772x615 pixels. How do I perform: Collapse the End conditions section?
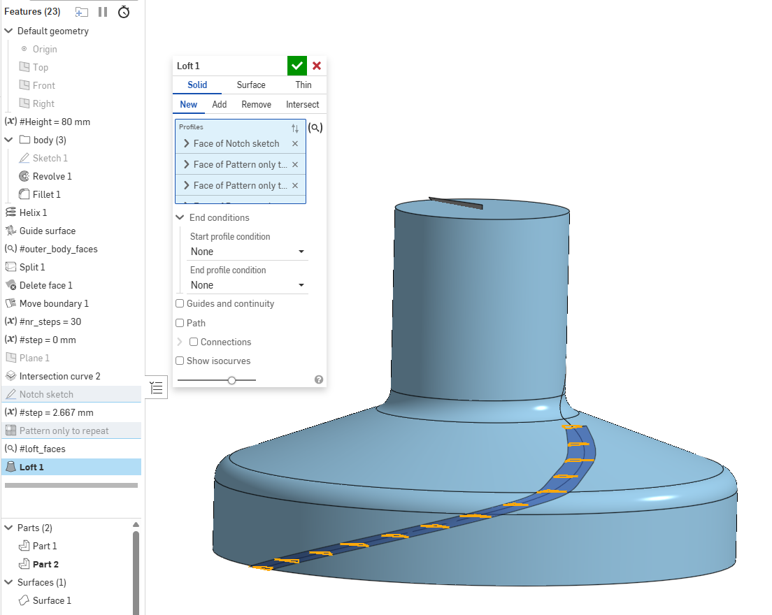[180, 217]
